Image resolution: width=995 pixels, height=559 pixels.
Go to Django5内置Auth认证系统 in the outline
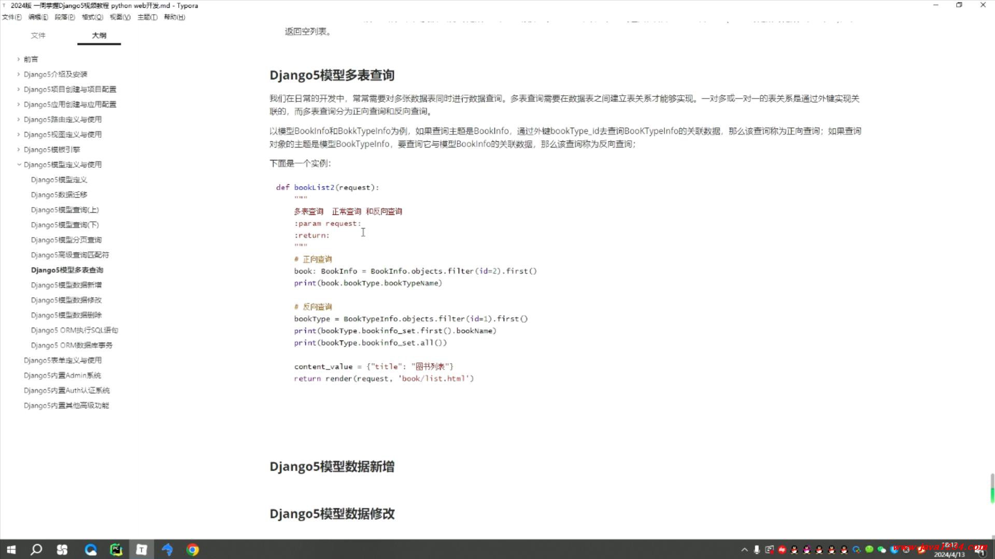coord(67,390)
